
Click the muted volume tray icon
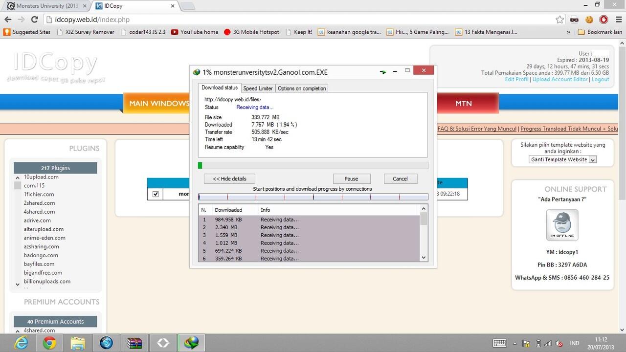558,343
